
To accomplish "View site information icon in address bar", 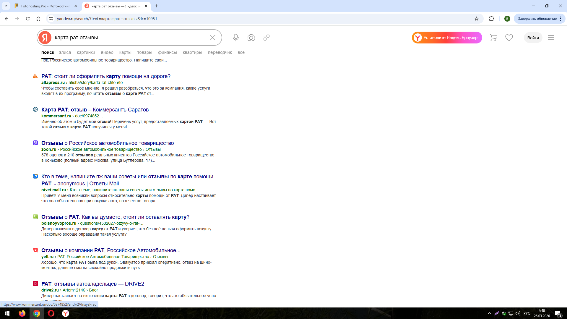I will 51,19.
